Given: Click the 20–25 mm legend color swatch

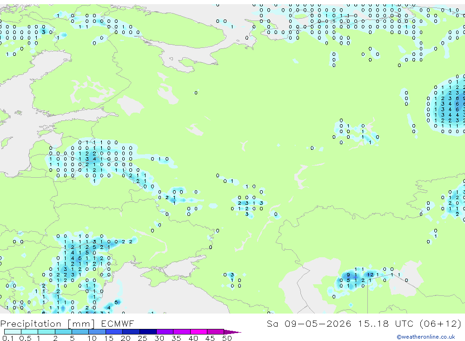Looking at the screenshot, I should point(131,332).
